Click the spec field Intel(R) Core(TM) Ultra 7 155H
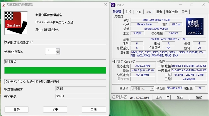Image resolution: width=209 pixels, height=116 pixels. 168,39
